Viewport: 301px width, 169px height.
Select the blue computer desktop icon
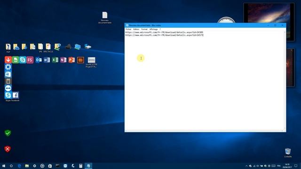(x=78, y=46)
